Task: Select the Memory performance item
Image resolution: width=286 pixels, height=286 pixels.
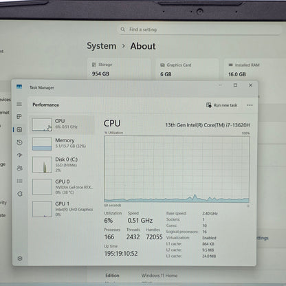Action: pyautogui.click(x=63, y=144)
